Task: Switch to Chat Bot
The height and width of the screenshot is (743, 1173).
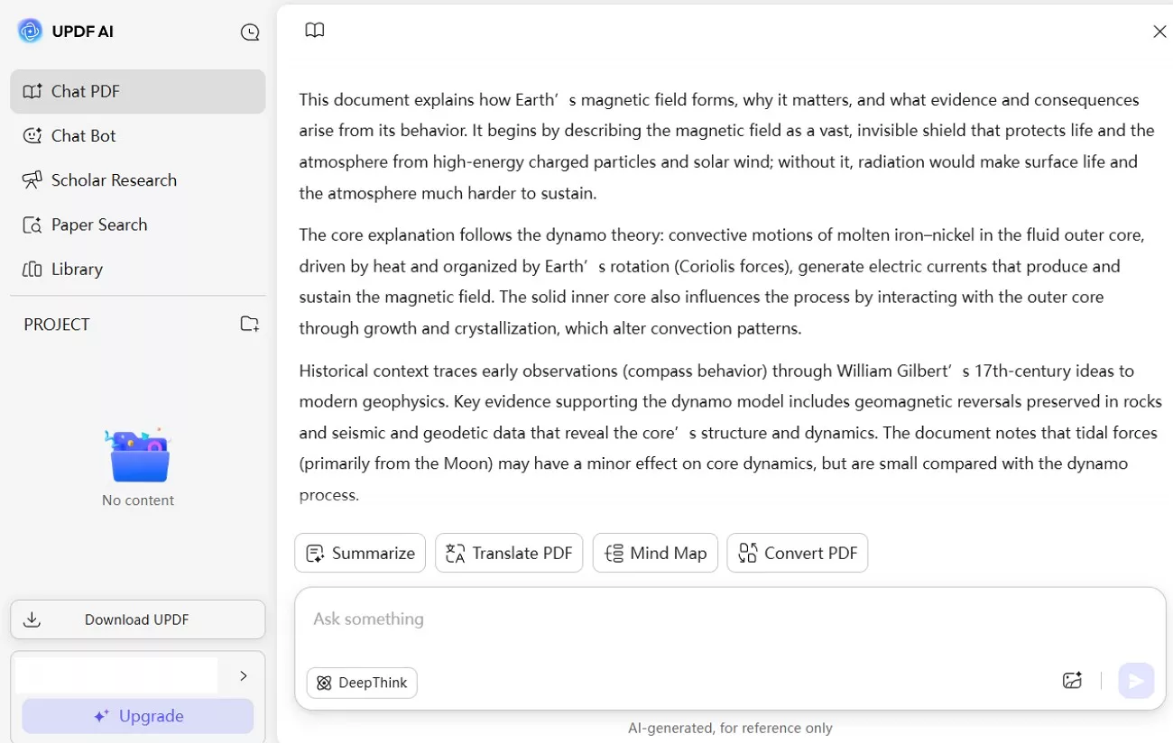Action: pyautogui.click(x=81, y=135)
